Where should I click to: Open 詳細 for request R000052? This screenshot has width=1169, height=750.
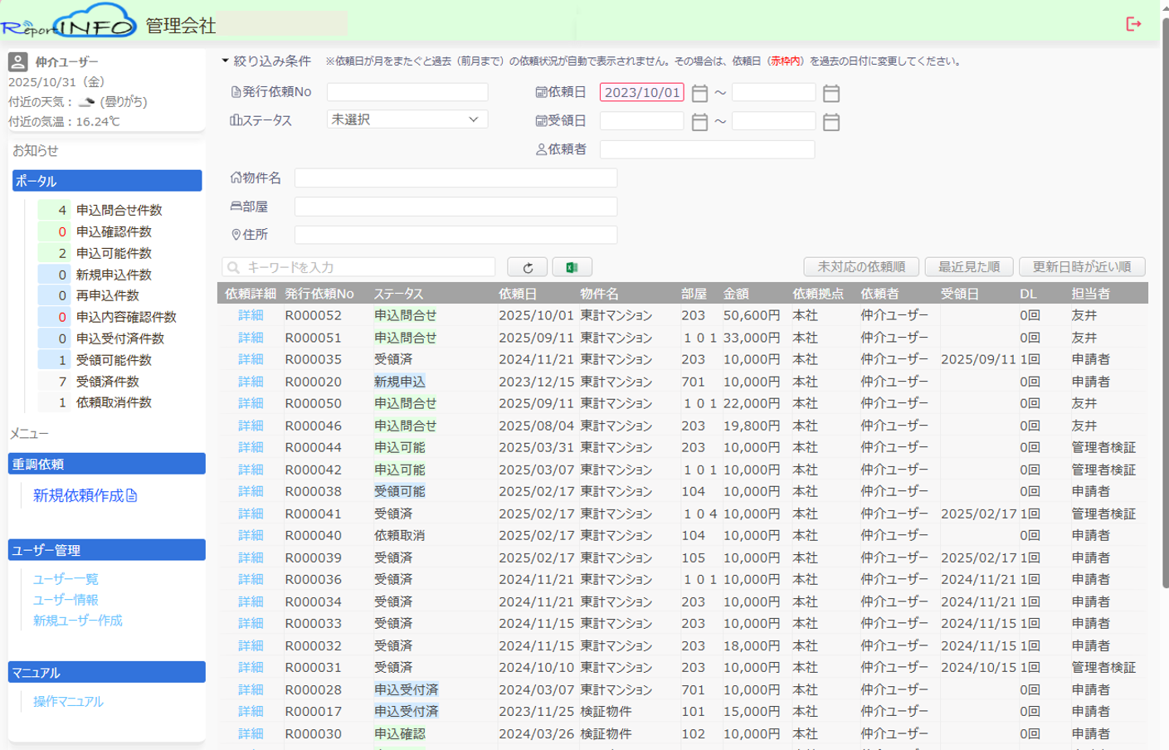pyautogui.click(x=251, y=316)
